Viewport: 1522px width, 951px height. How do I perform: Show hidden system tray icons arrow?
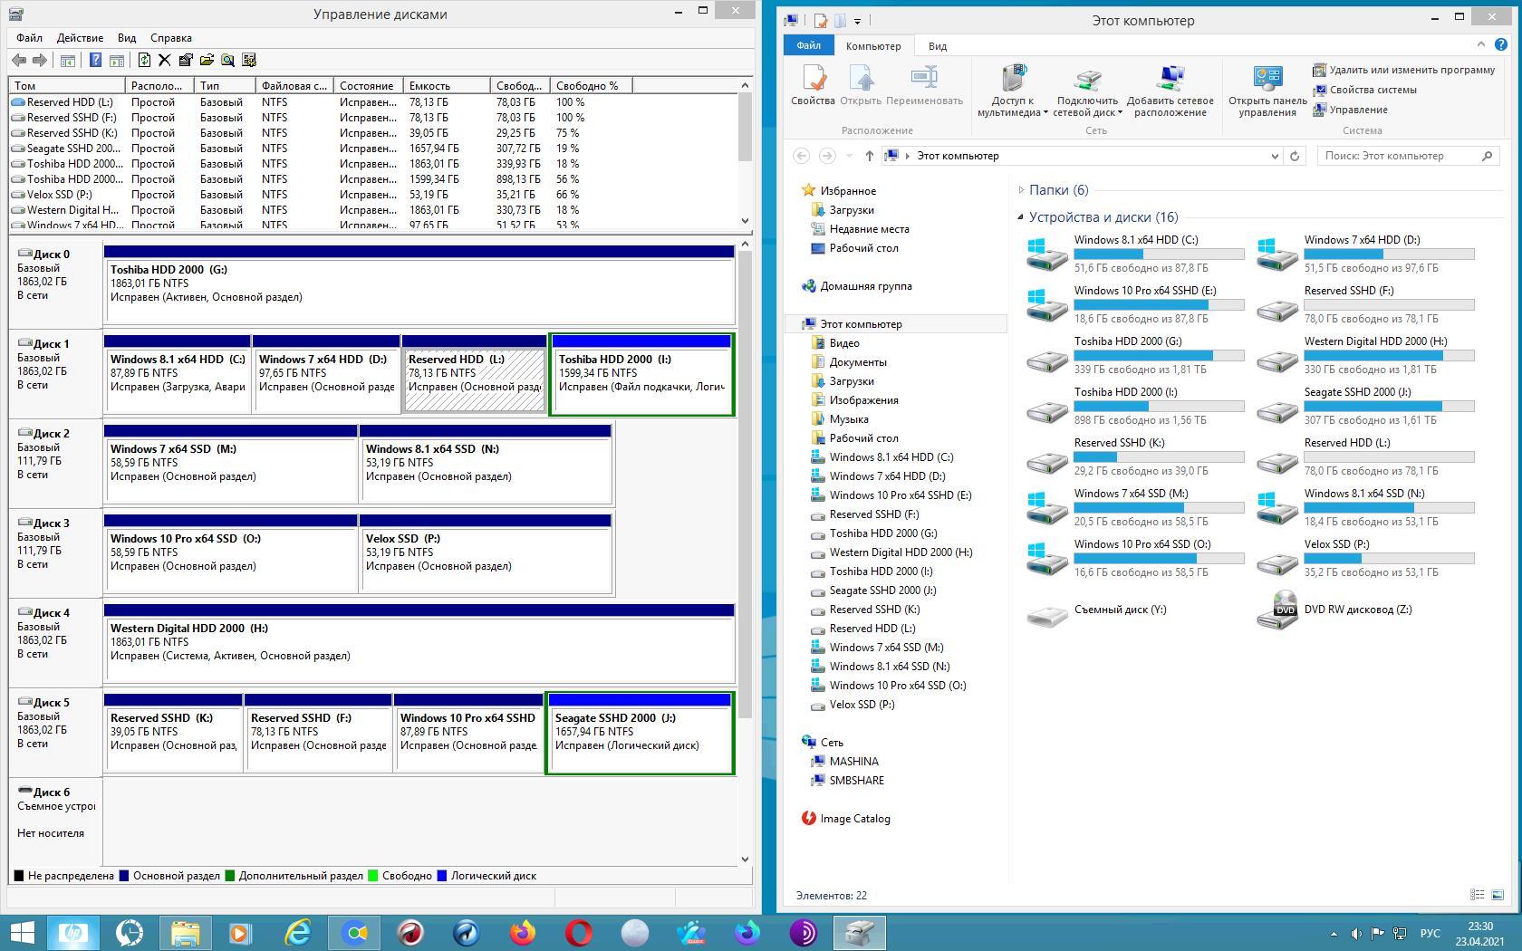[x=1334, y=933]
